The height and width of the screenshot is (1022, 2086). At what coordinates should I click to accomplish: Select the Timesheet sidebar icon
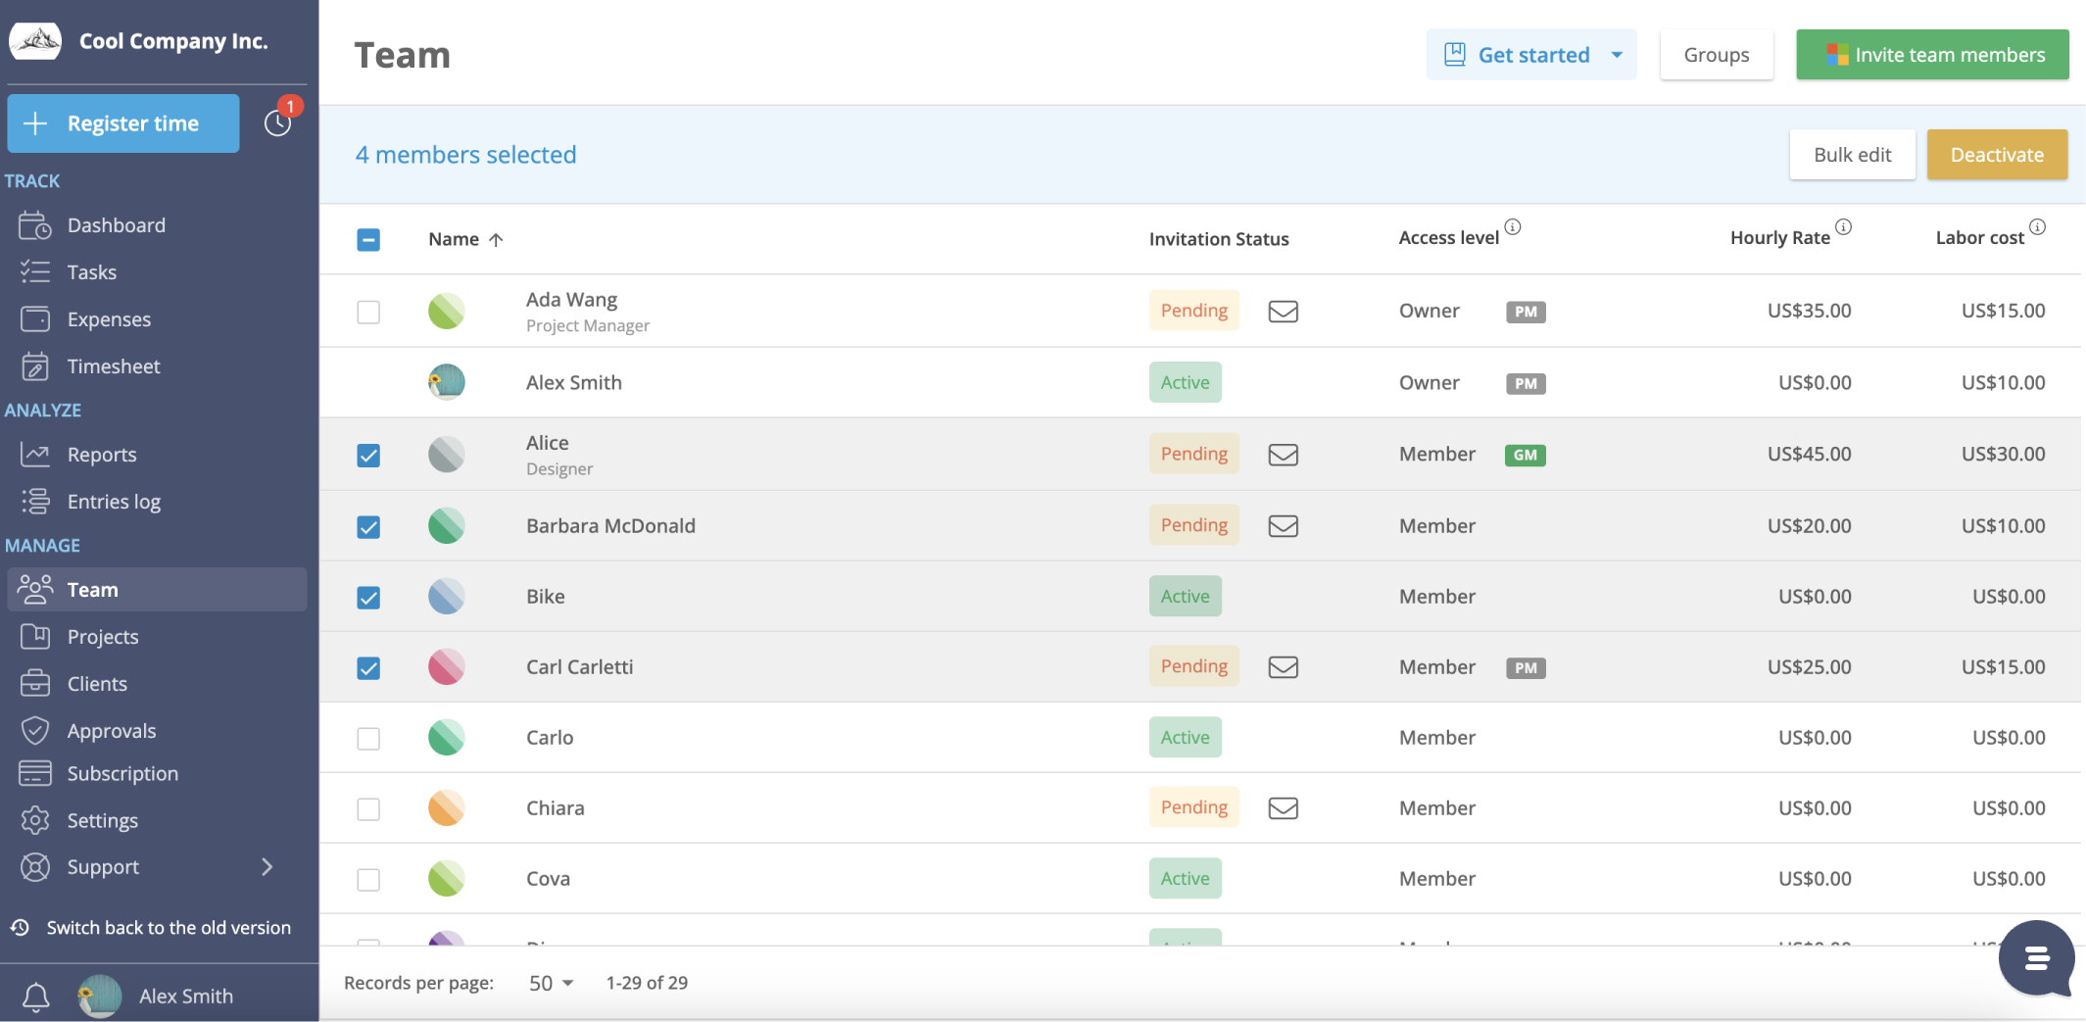point(35,365)
